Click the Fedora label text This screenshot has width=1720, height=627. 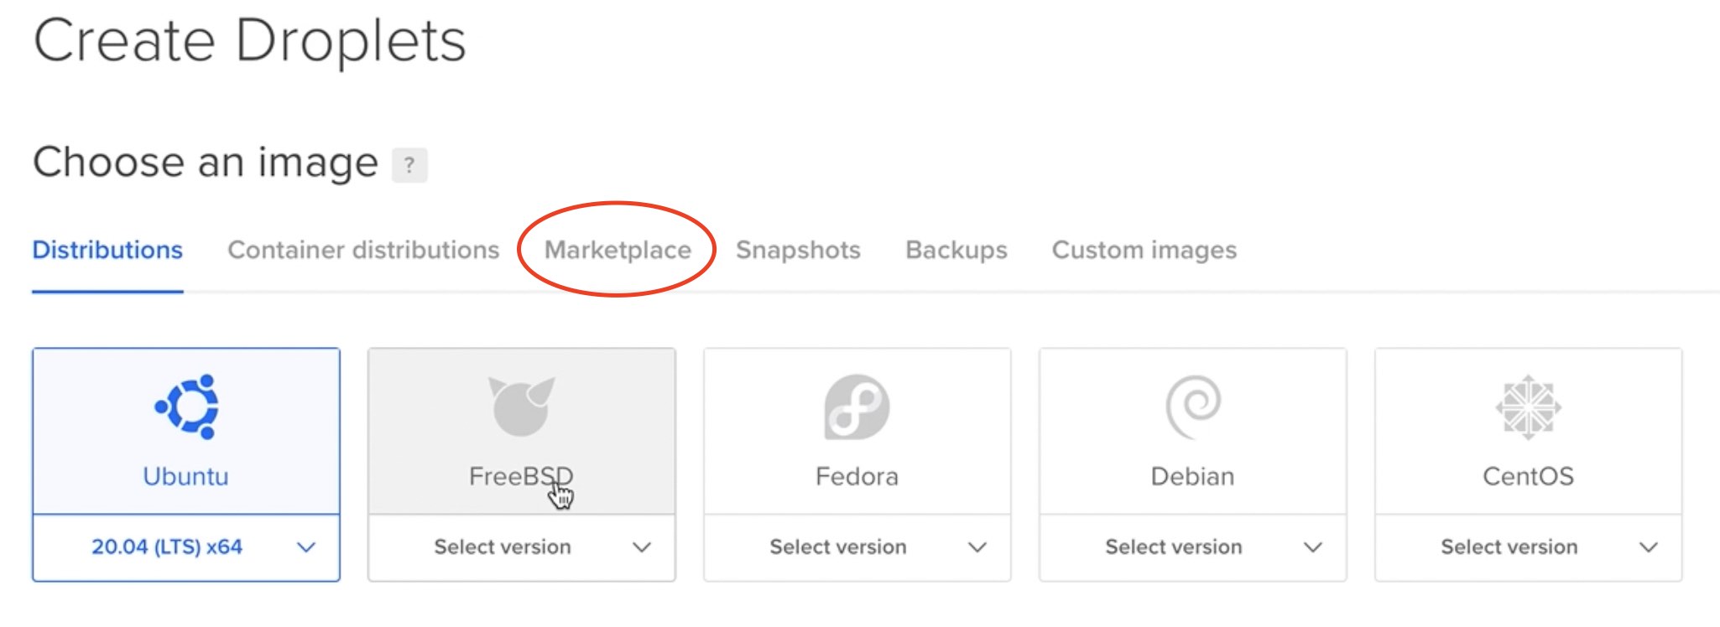(x=857, y=476)
